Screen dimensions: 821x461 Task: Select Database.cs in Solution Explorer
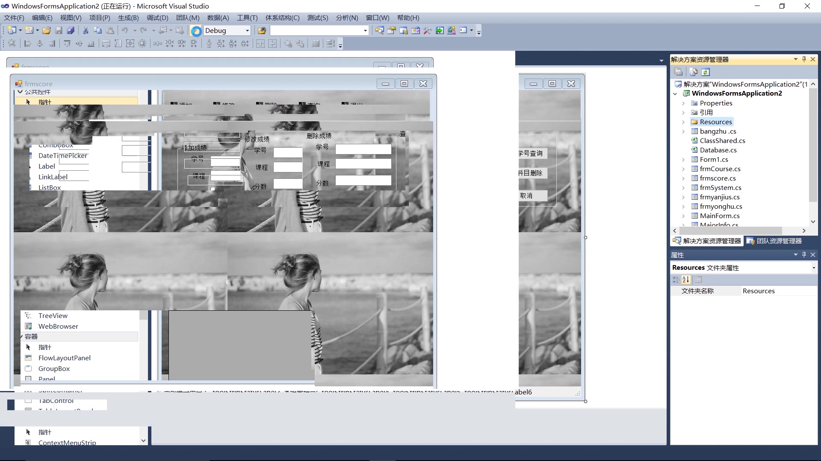coord(718,150)
